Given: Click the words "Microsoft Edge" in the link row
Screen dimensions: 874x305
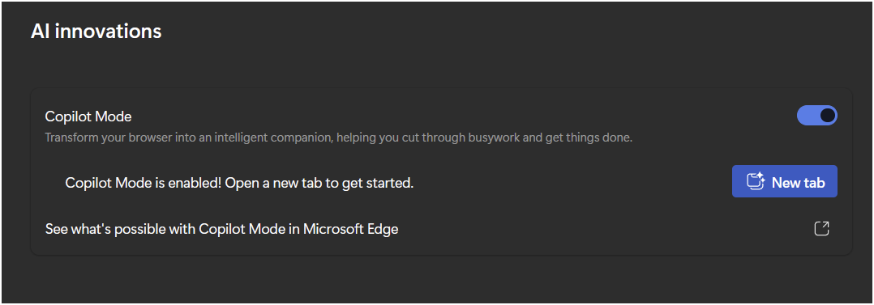Looking at the screenshot, I should tap(350, 229).
